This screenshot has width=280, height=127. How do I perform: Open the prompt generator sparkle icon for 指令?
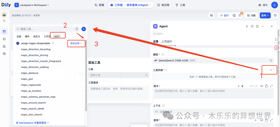click(x=242, y=86)
